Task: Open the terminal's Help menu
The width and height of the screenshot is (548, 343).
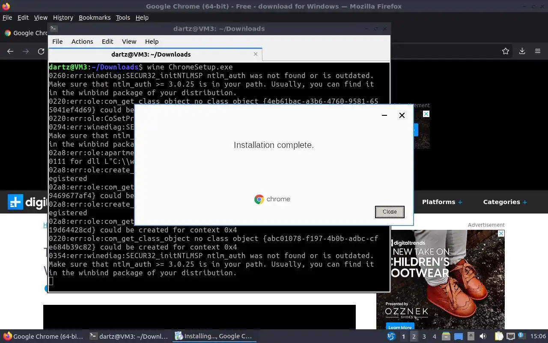Action: tap(152, 42)
